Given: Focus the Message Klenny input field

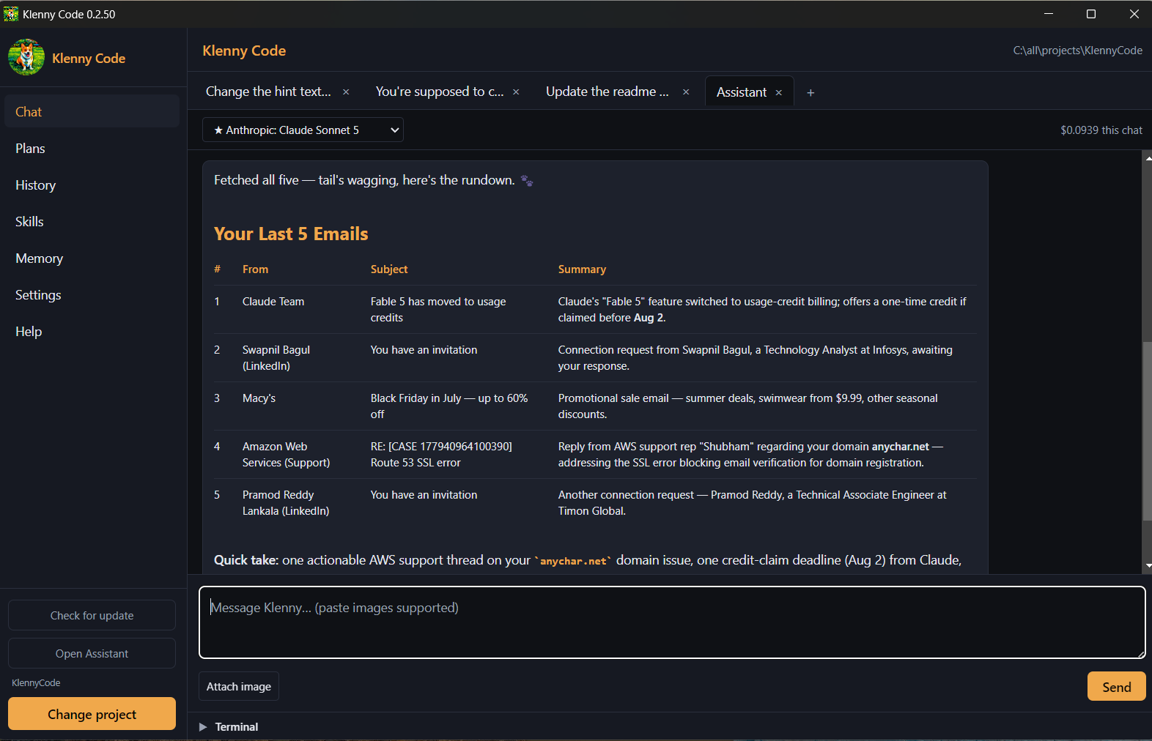Looking at the screenshot, I should tap(672, 622).
